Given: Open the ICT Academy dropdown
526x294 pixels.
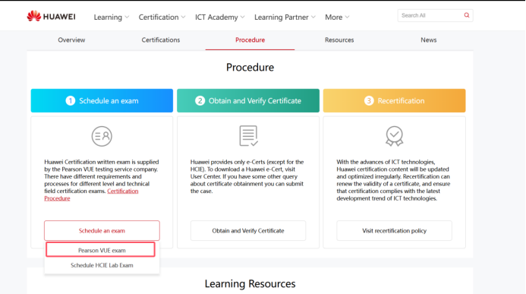Looking at the screenshot, I should [x=220, y=17].
